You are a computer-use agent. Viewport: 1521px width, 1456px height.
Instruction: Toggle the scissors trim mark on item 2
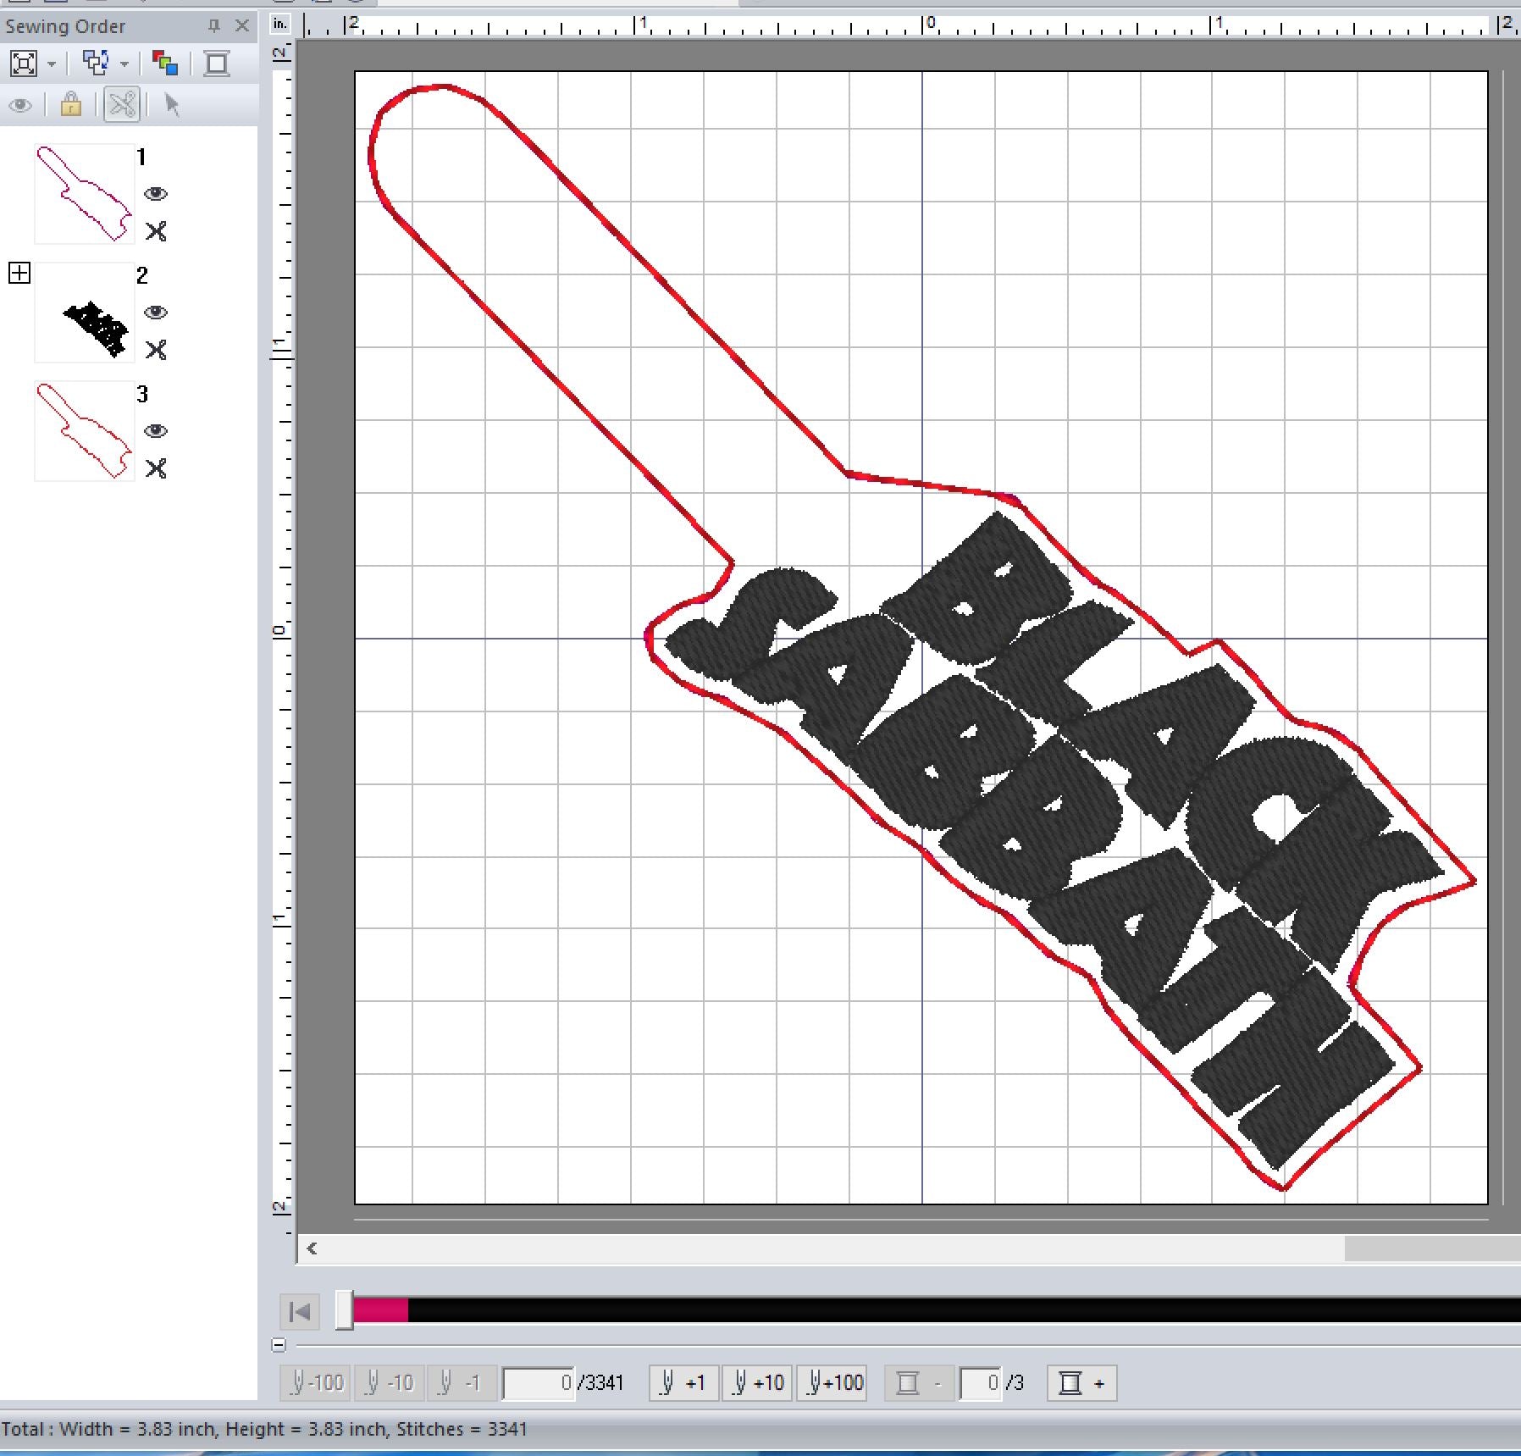tap(156, 350)
